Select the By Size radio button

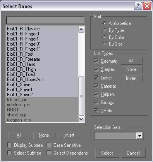[104, 44]
